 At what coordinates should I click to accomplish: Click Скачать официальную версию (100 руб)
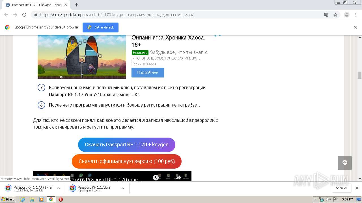click(x=127, y=161)
